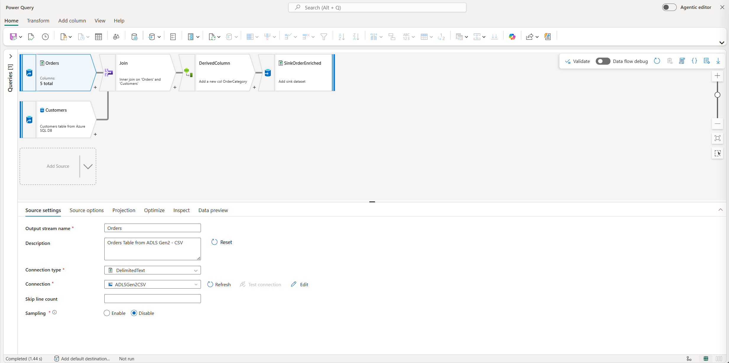This screenshot has width=729, height=363.
Task: Click Add default destination in status bar
Action: pos(82,359)
